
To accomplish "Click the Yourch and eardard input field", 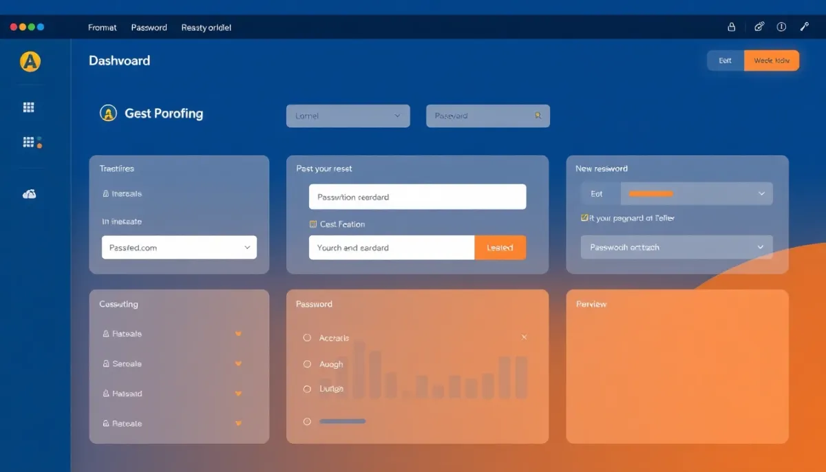I will pyautogui.click(x=392, y=248).
